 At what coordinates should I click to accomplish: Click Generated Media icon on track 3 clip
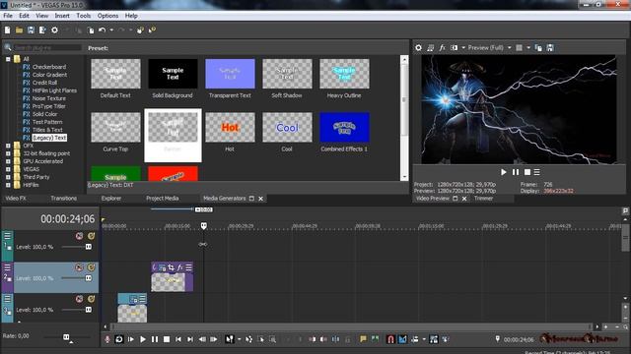coord(134,299)
